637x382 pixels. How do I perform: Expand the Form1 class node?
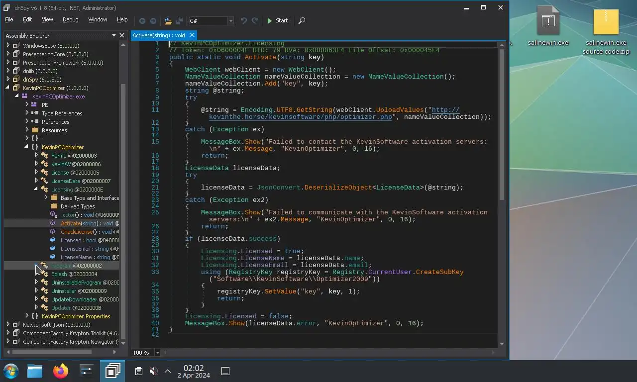[x=36, y=155]
